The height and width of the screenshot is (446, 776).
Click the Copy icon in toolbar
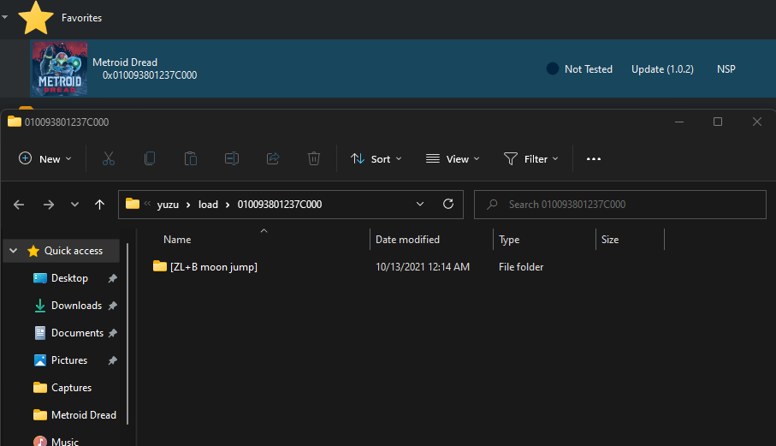[150, 158]
